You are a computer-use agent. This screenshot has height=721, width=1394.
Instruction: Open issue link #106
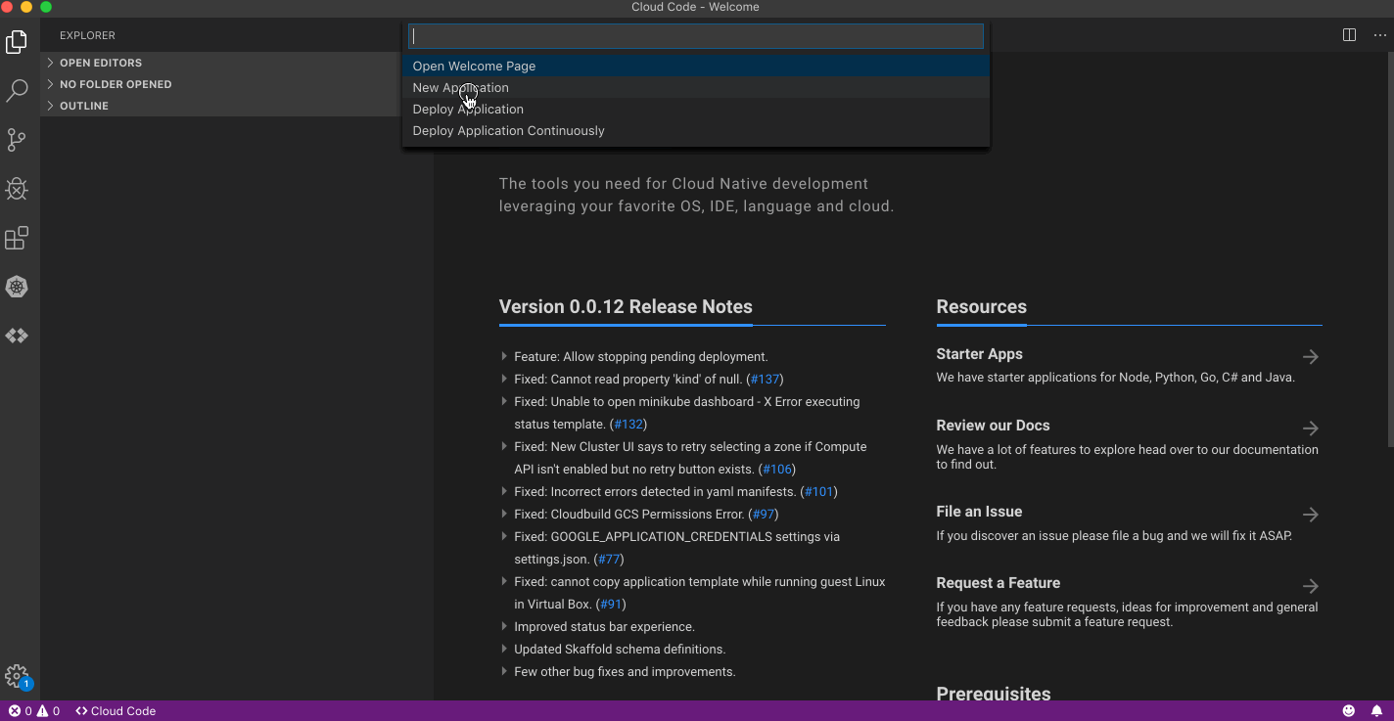tap(776, 470)
